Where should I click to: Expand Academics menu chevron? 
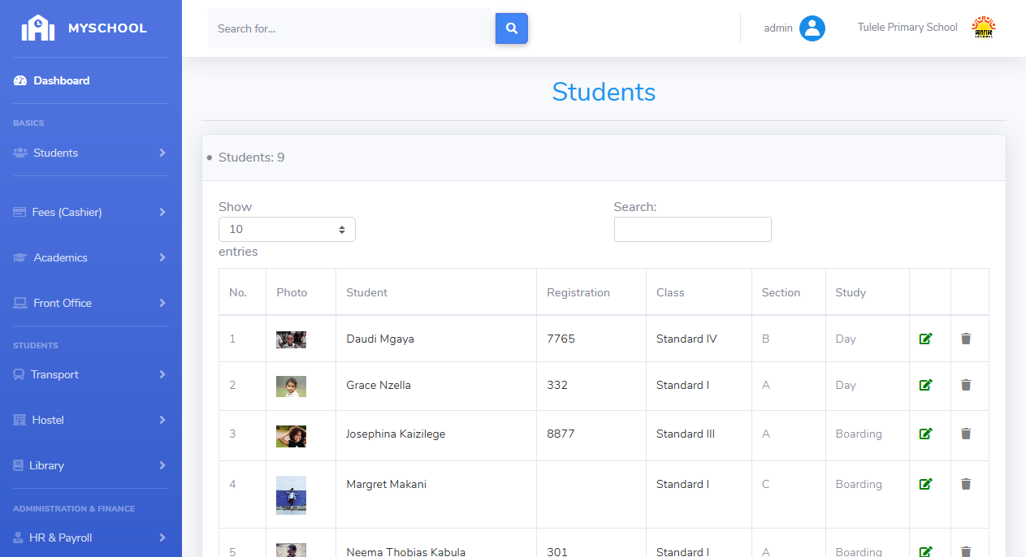click(162, 257)
